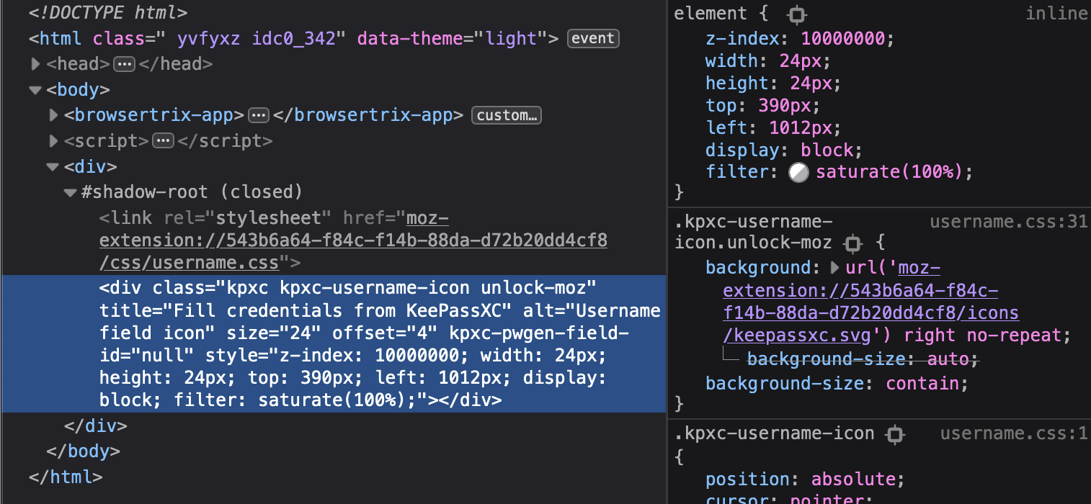Screen dimensions: 1091x504
Task: Click the crosshair icon beside .kpxc-username-icon.unlock-moz selector
Action: coord(852,244)
